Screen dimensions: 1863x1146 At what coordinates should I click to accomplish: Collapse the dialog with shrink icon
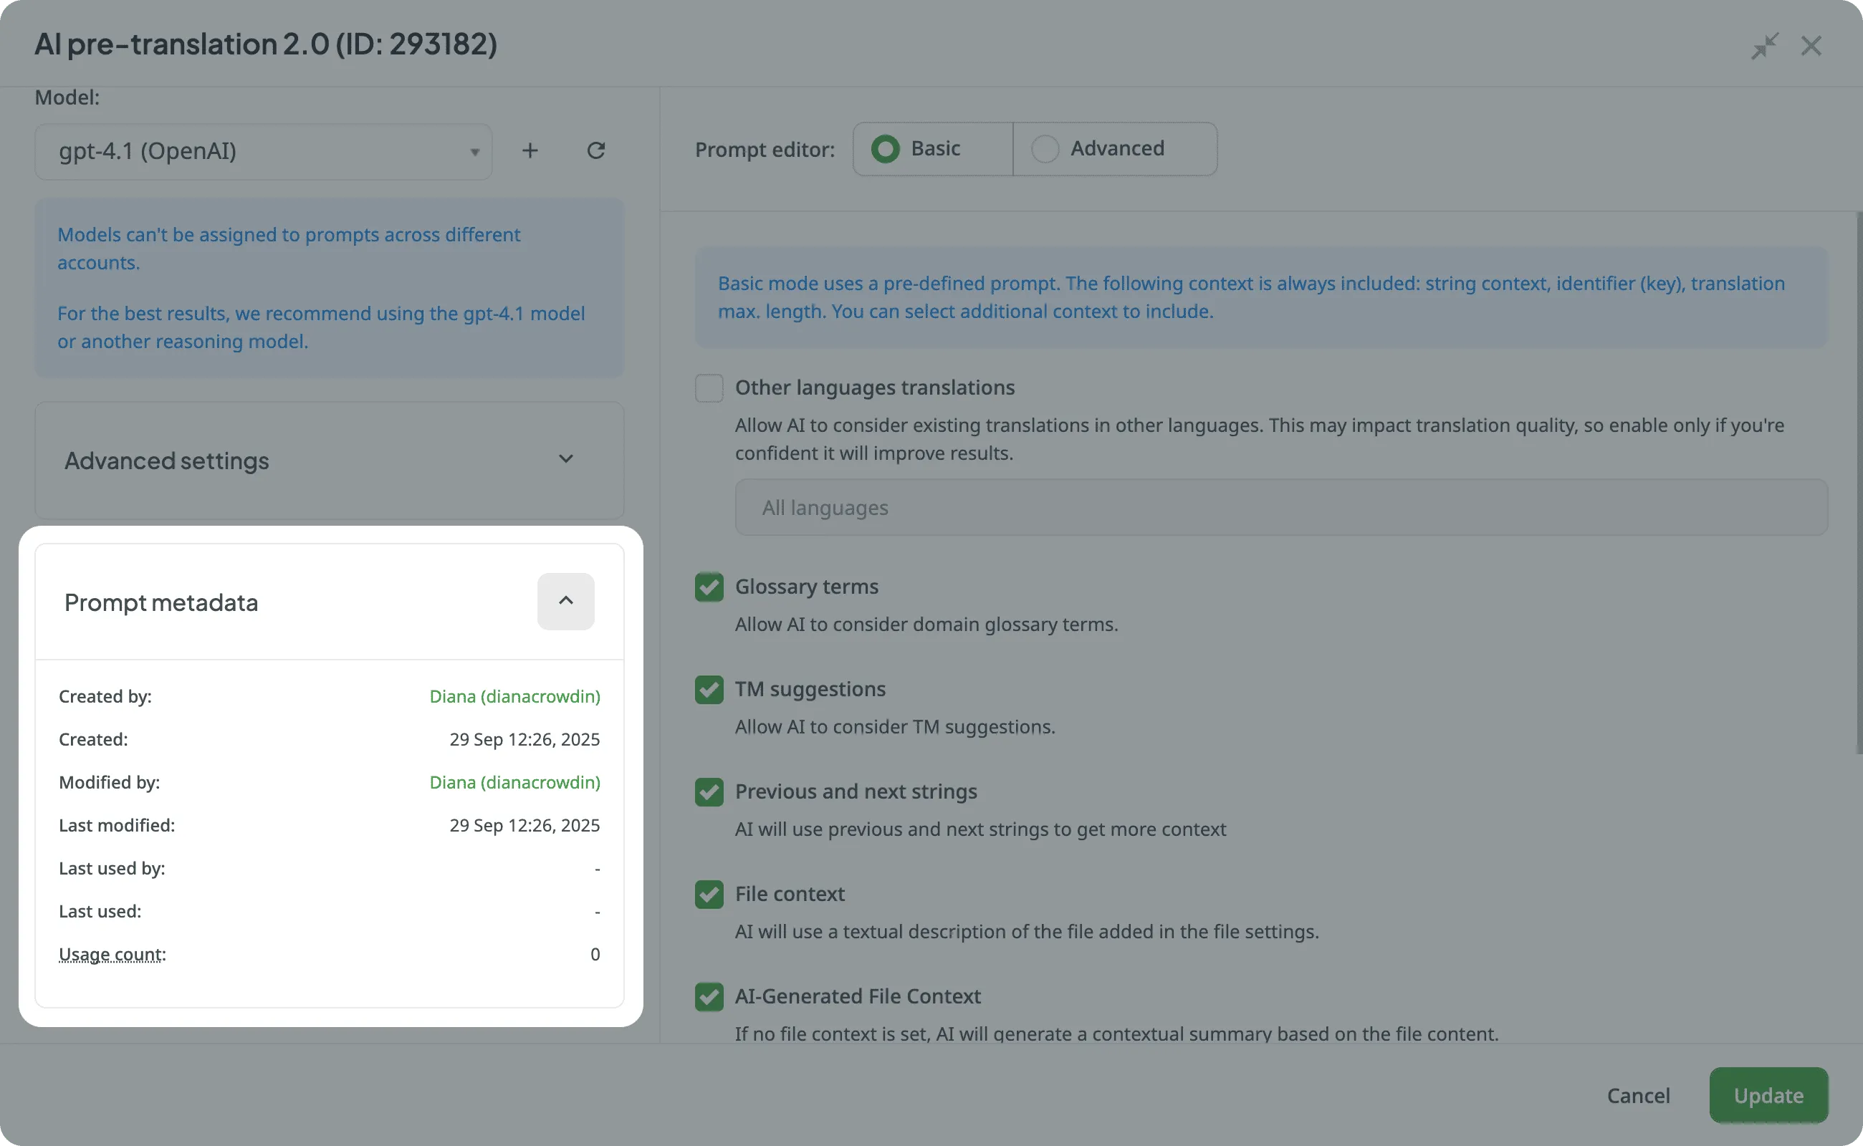point(1763,47)
